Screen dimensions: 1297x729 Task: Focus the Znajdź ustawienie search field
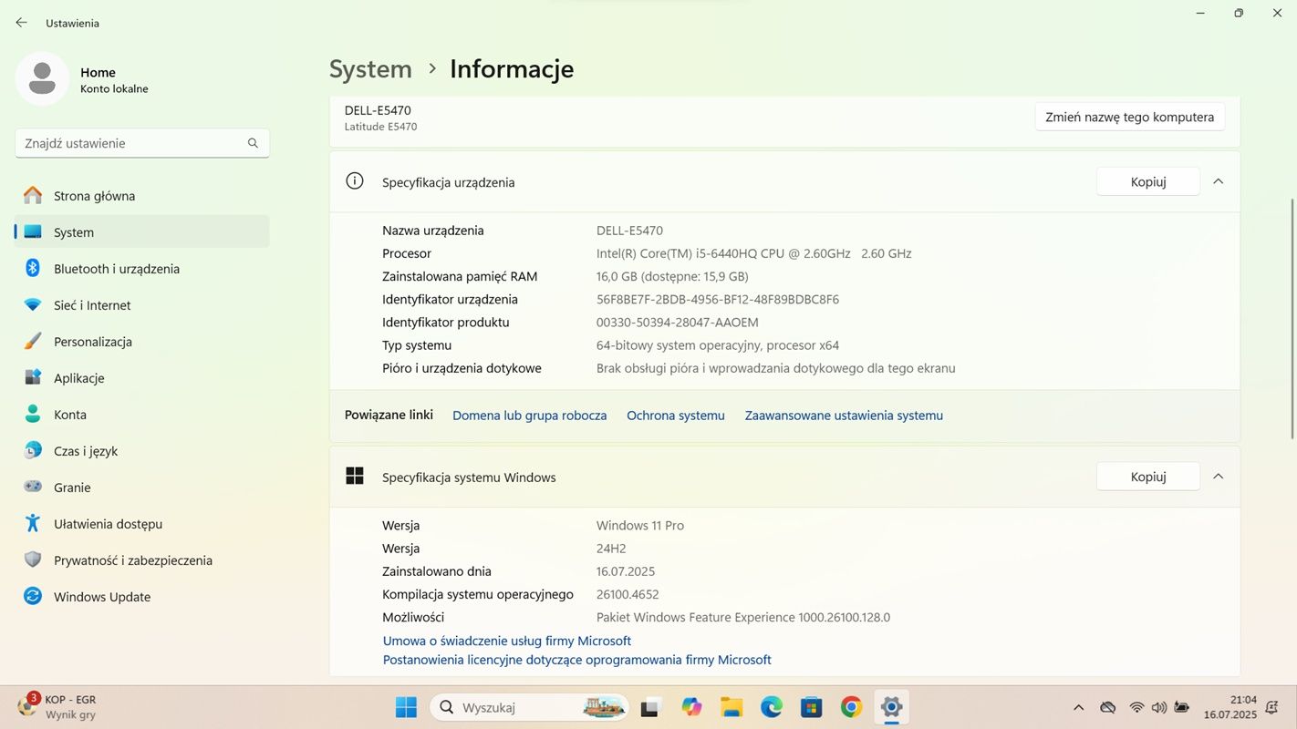pyautogui.click(x=142, y=143)
